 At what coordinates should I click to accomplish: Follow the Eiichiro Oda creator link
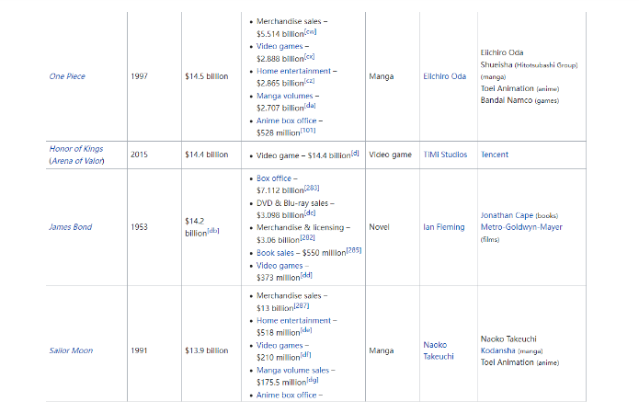point(445,76)
